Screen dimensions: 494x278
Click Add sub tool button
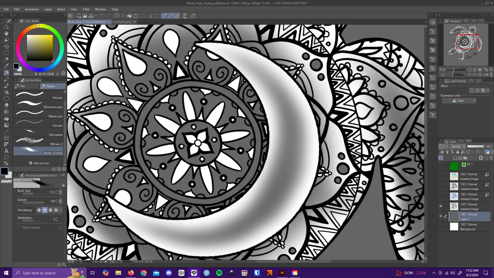pos(39,163)
